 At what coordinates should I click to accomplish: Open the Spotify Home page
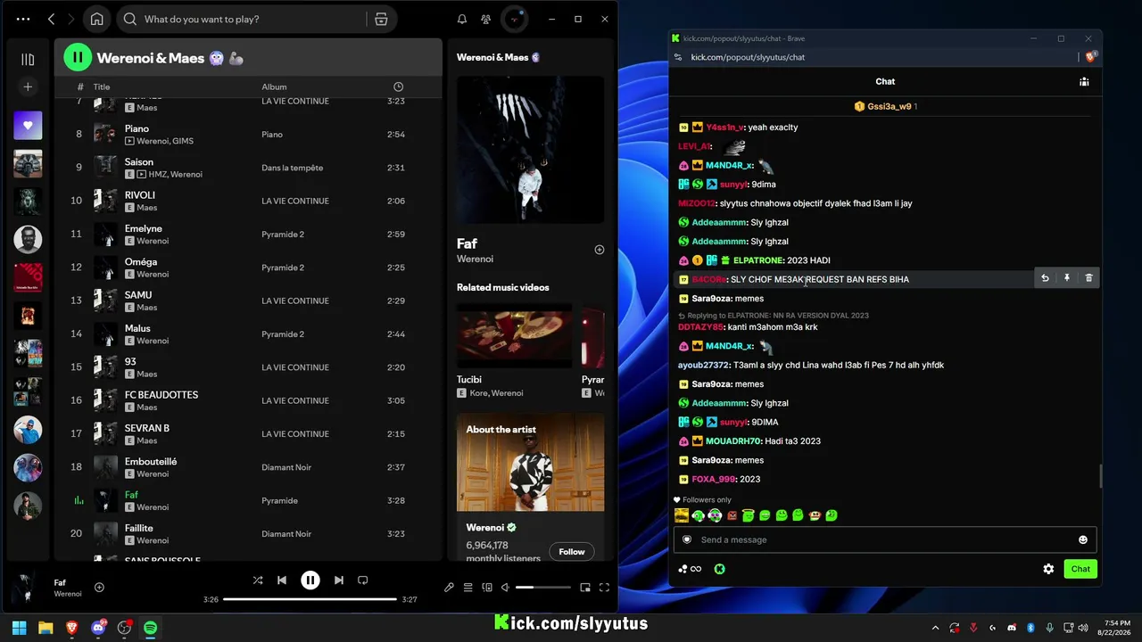point(96,19)
